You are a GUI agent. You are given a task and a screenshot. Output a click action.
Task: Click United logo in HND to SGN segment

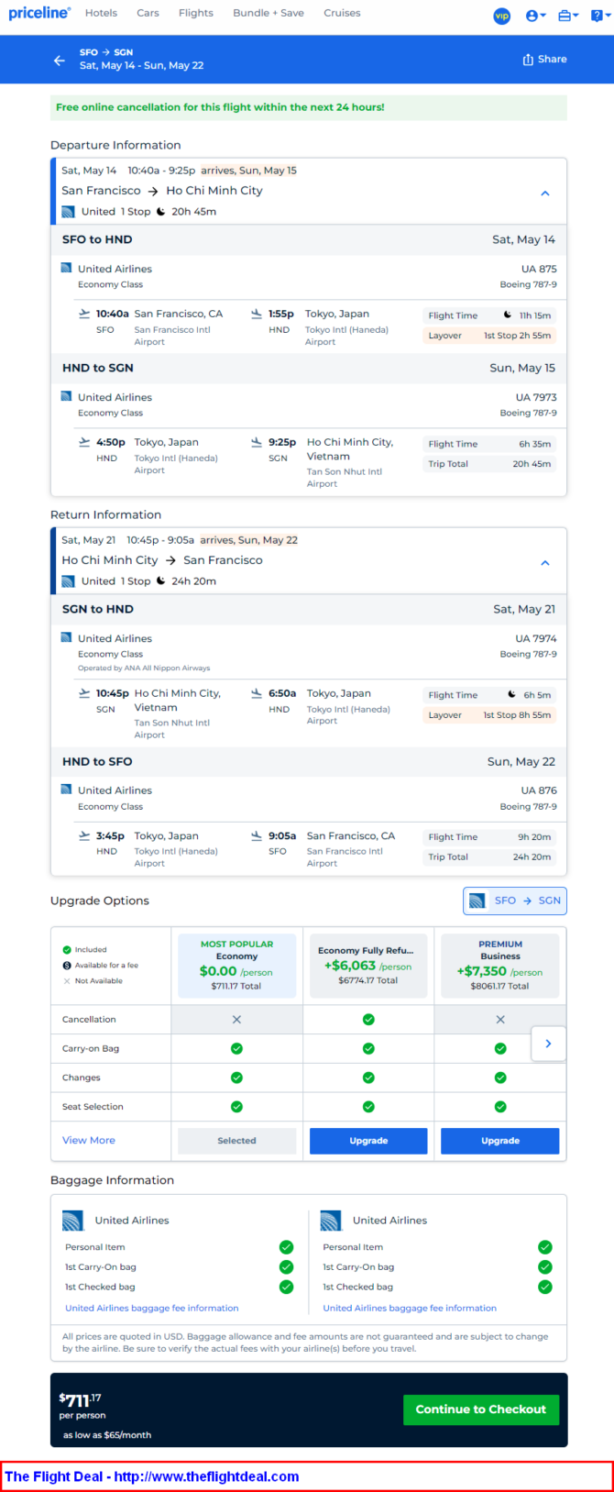66,397
